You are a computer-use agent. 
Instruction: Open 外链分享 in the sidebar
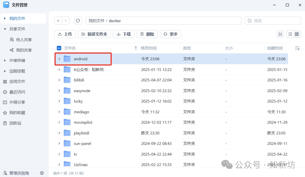[x=17, y=102]
